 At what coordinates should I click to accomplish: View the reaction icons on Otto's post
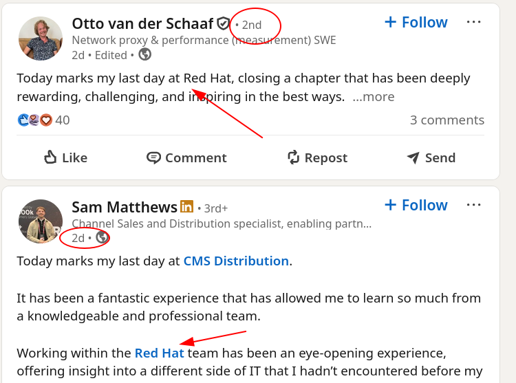34,120
